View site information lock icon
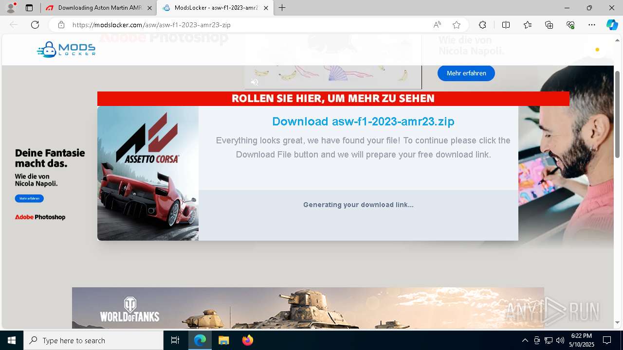 point(61,25)
